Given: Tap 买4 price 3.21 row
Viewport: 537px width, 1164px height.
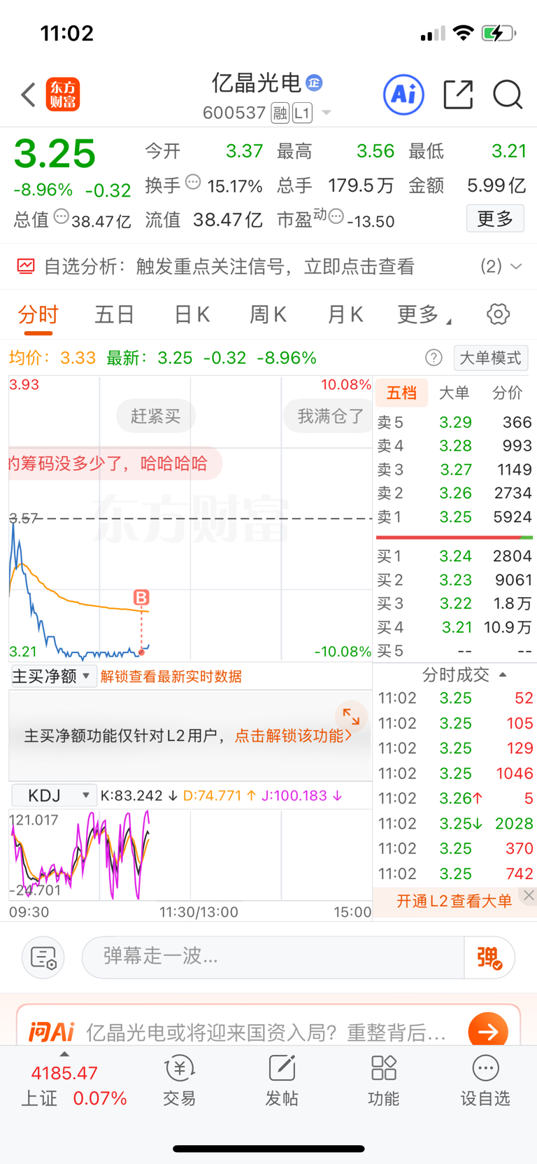Looking at the screenshot, I should coord(455,627).
